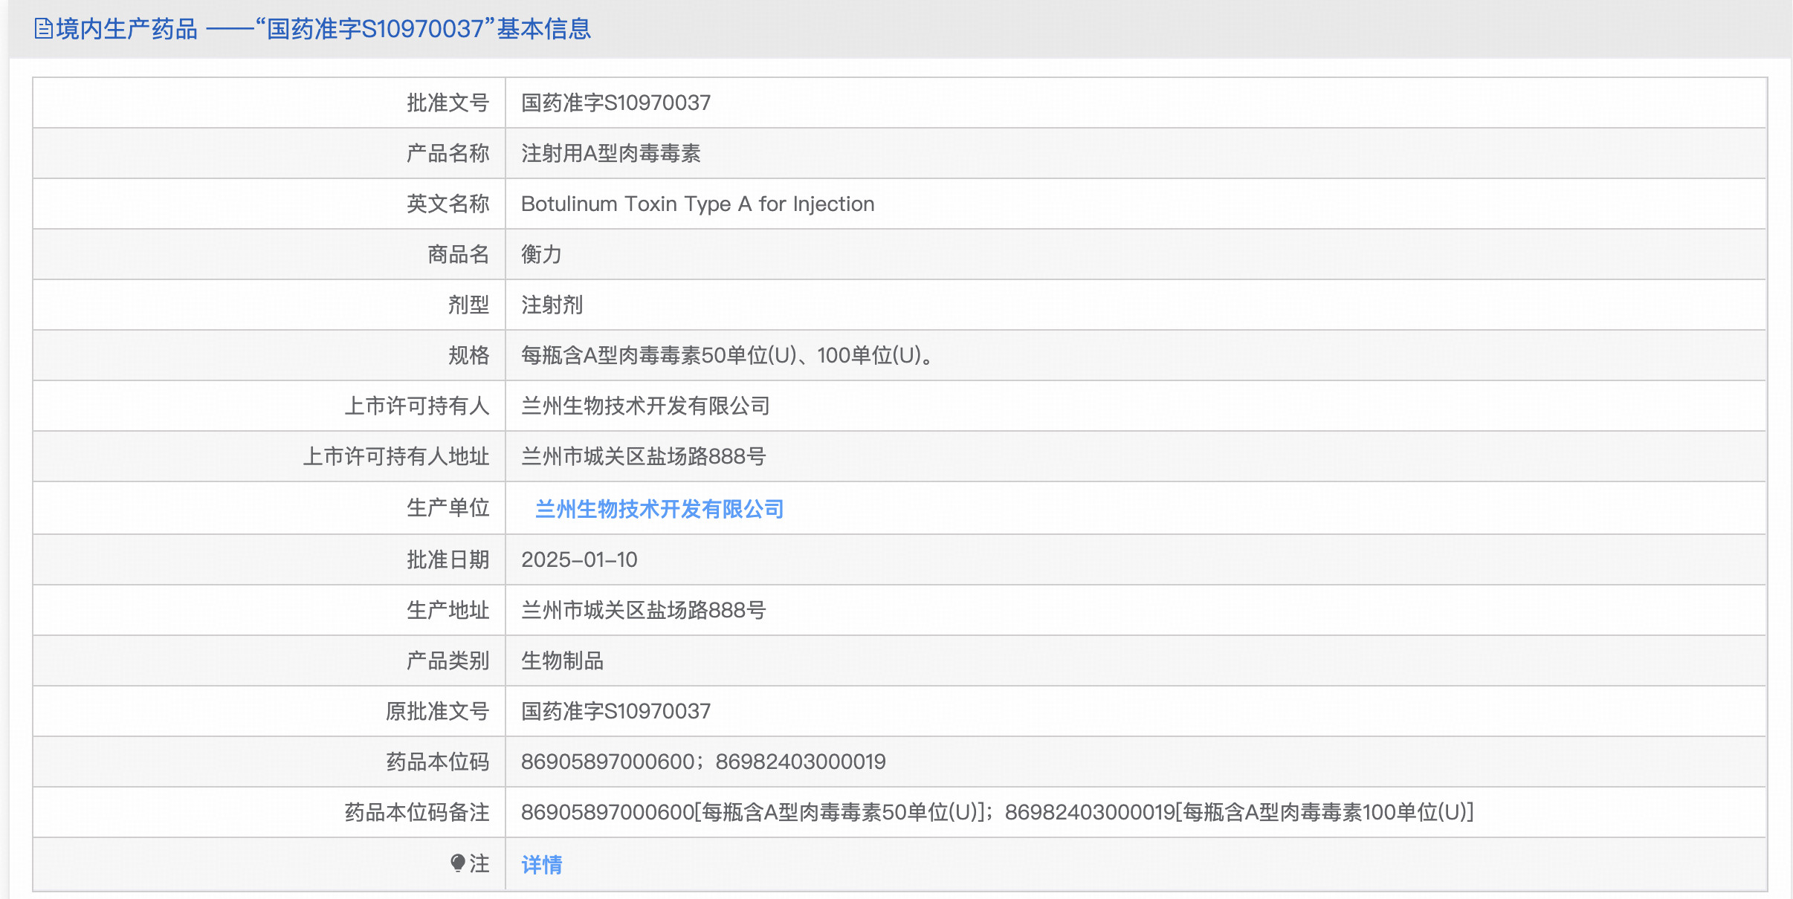Click the trade name value 衡力
Screen dimensions: 1793x899
[x=541, y=254]
